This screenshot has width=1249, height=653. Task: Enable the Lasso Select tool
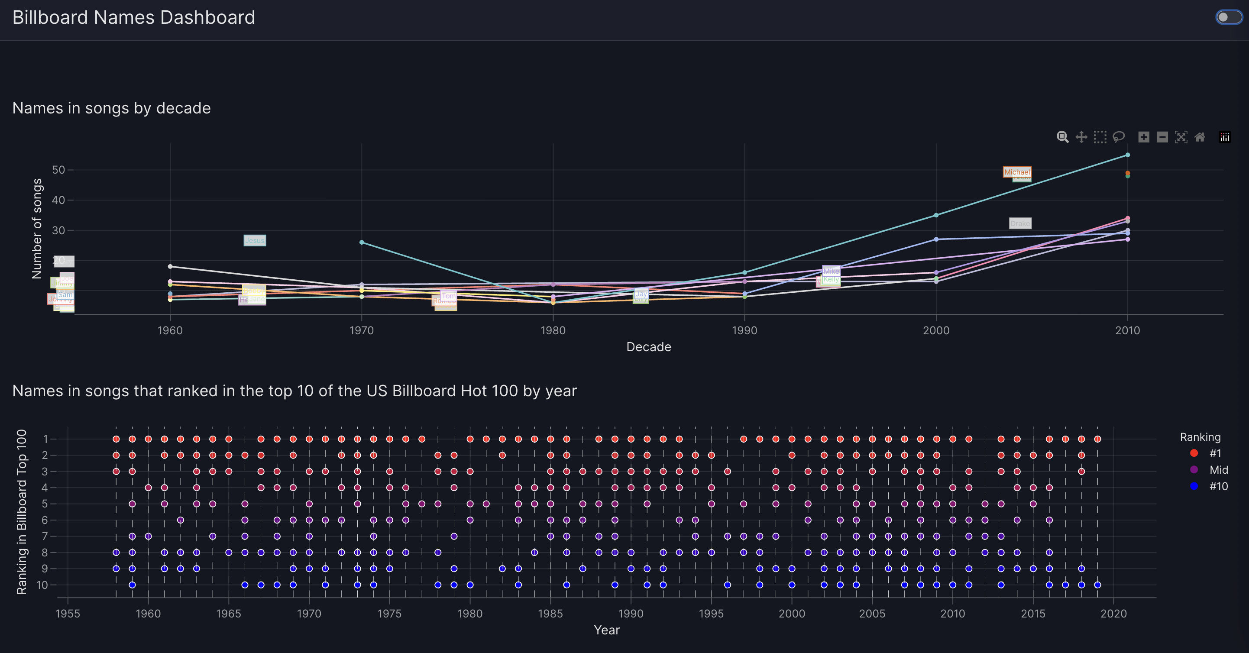(1119, 137)
